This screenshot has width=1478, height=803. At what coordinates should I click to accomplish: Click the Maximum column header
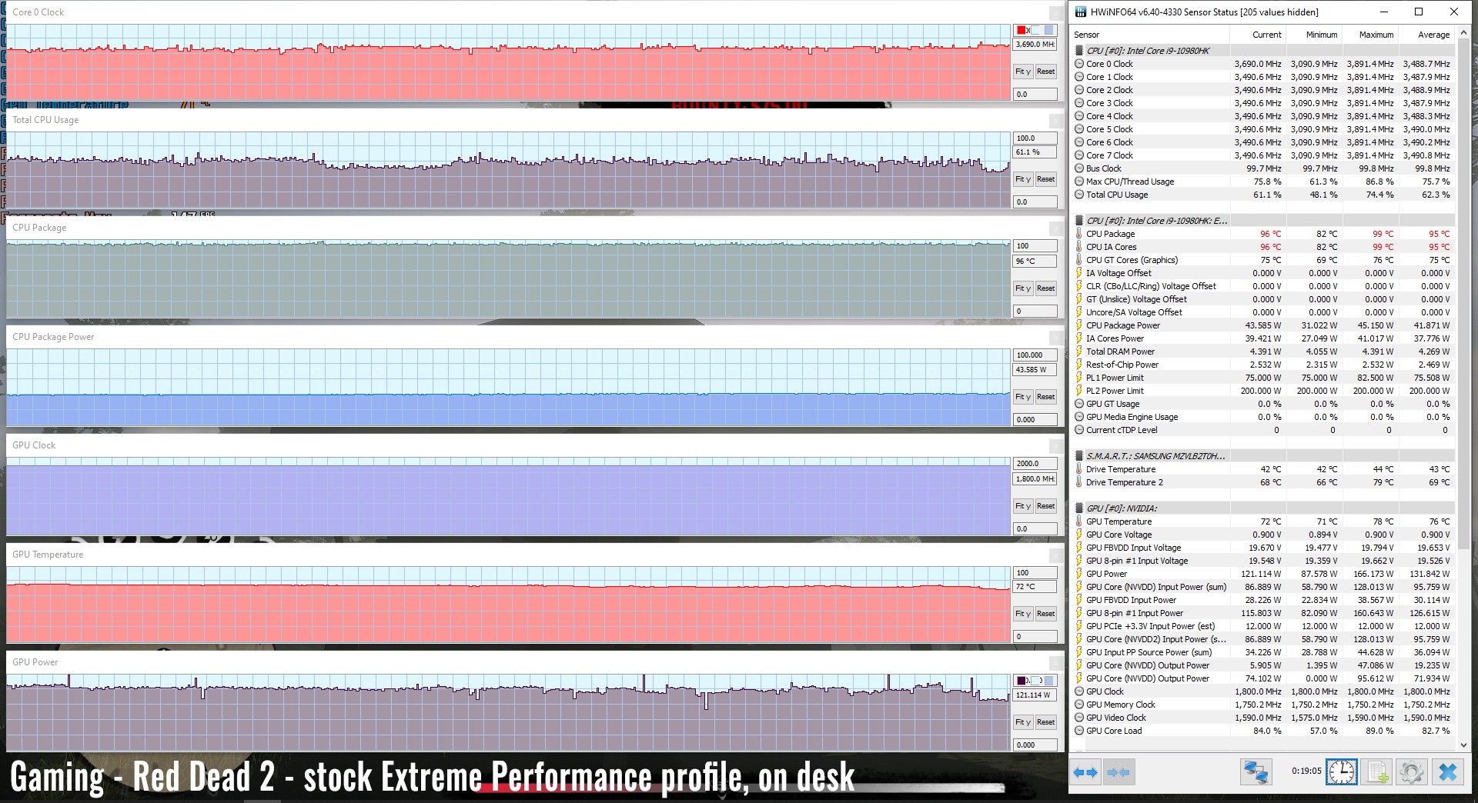coord(1376,35)
